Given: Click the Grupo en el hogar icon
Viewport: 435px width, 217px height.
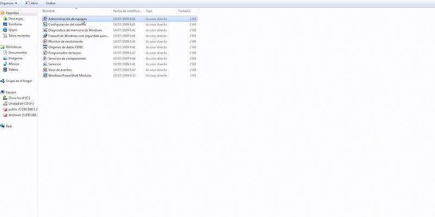Looking at the screenshot, I should coord(3,81).
